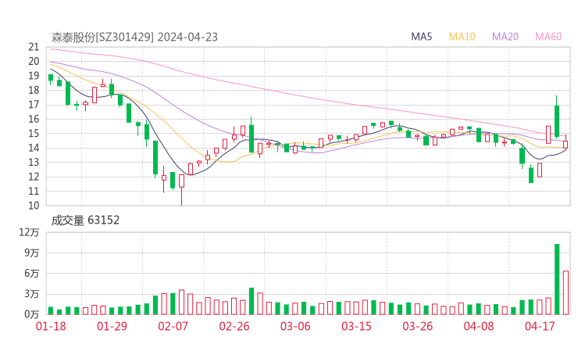Click the chart title 森泰股份[SZ301429] 2024-04-23
Image resolution: width=578 pixels, height=344 pixels.
click(x=134, y=38)
